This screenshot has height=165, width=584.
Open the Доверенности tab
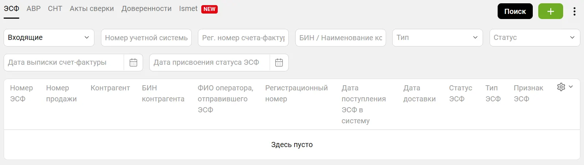click(x=146, y=9)
